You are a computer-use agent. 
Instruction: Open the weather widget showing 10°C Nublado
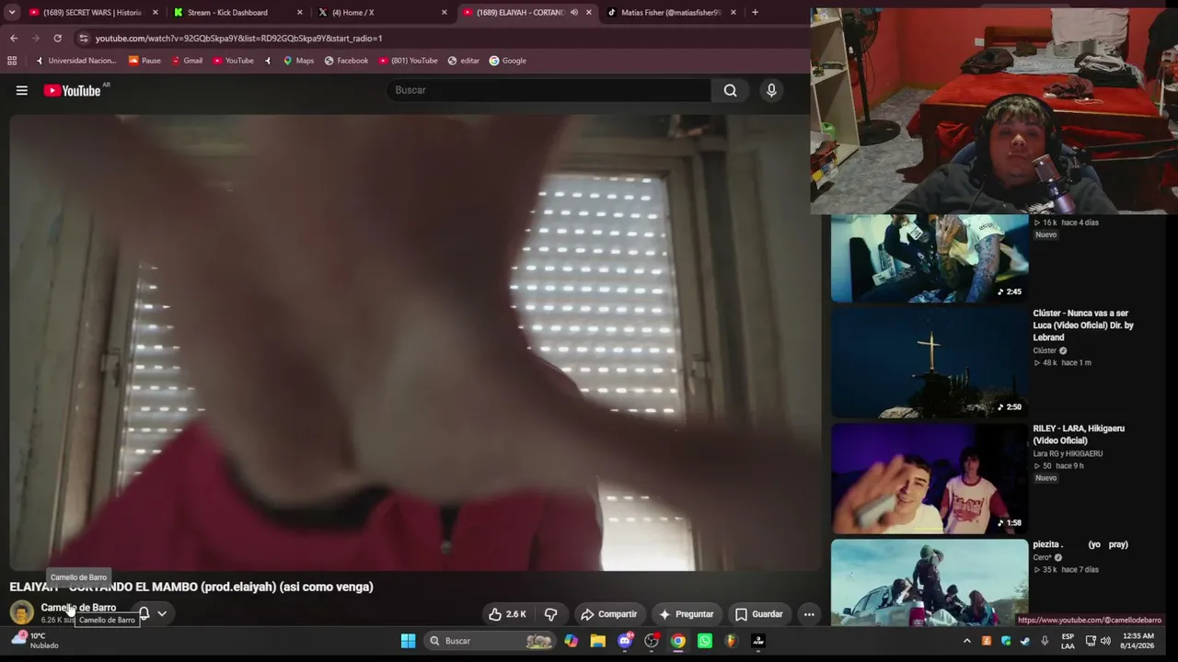[x=35, y=640]
